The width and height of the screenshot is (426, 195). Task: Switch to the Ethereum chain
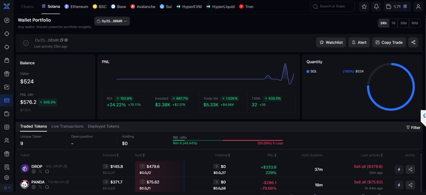[x=76, y=6]
